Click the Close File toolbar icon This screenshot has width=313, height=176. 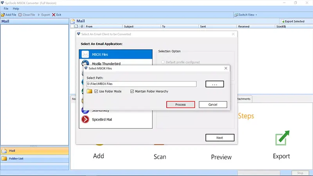point(20,15)
